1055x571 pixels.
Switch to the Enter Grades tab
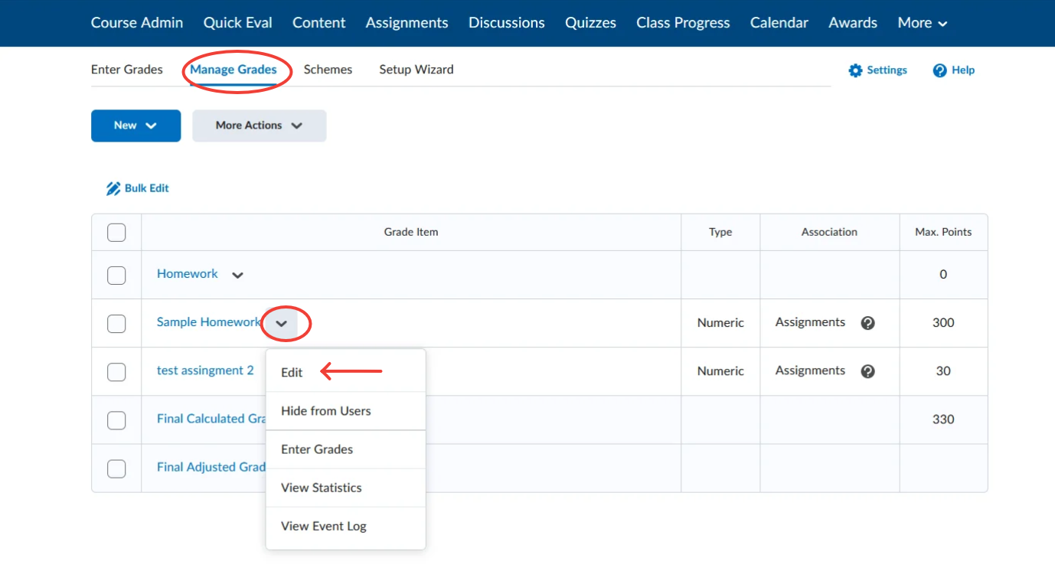click(126, 69)
